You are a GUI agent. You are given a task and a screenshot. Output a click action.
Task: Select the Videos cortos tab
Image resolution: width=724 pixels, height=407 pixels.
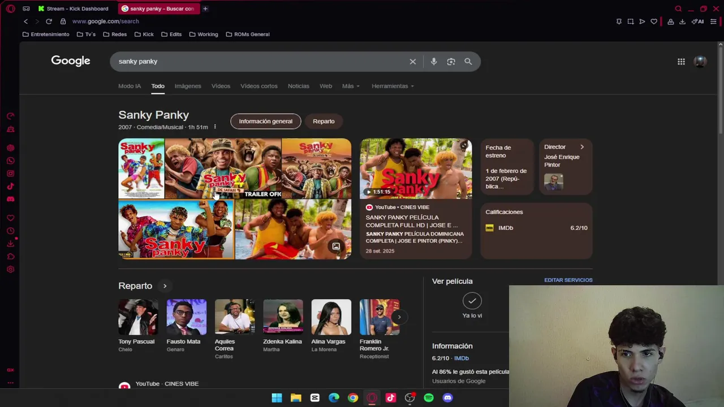(259, 86)
